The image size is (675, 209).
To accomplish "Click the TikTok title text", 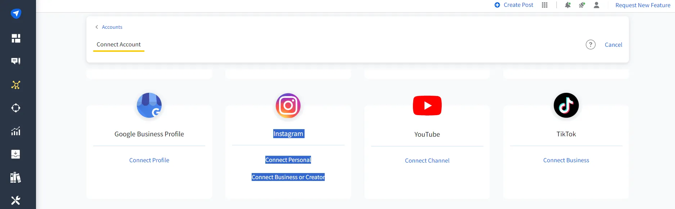I will click(566, 134).
